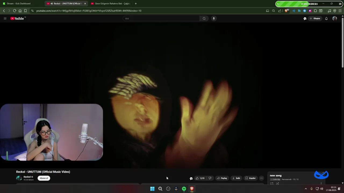Reload the current page
This screenshot has height=193, width=344.
[15, 11]
